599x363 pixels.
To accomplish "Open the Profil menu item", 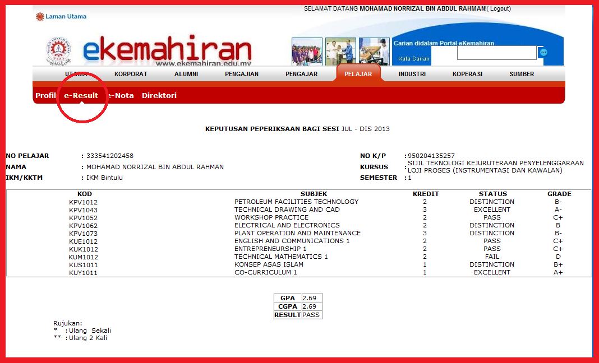I will (44, 95).
